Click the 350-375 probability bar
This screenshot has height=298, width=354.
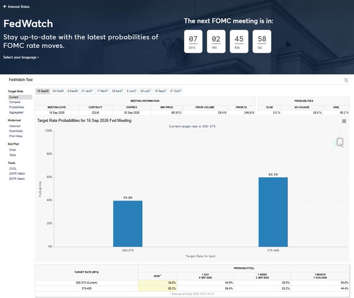pyautogui.click(x=128, y=223)
